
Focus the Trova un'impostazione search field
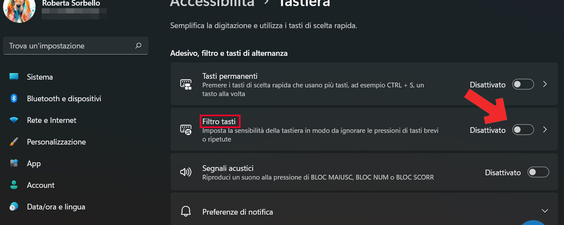69,45
